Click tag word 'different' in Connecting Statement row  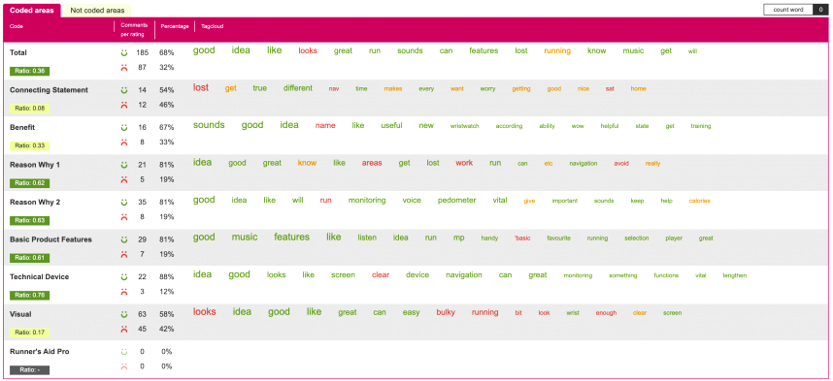(298, 88)
